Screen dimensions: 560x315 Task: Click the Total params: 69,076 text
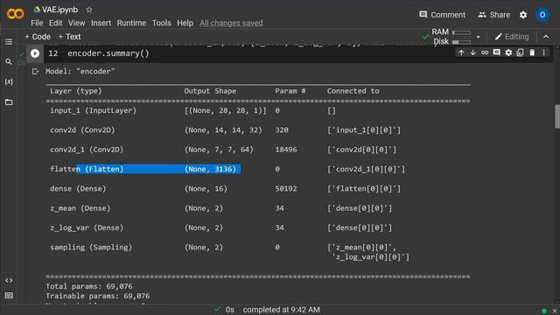coord(89,286)
